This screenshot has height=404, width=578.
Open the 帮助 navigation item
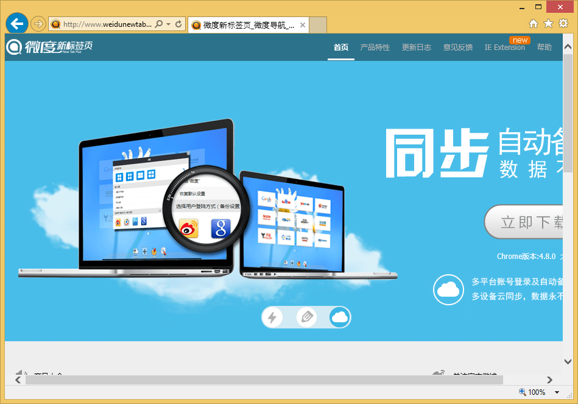(x=545, y=48)
